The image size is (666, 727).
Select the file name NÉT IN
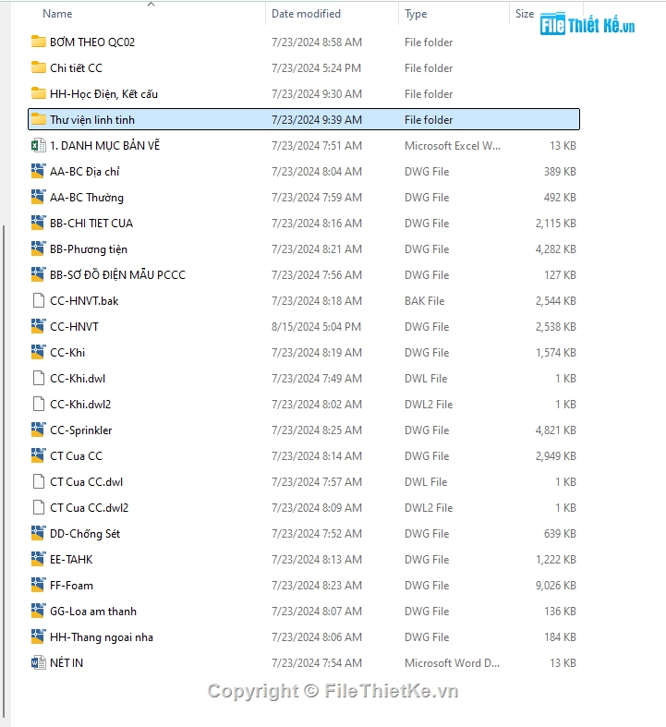tap(67, 663)
